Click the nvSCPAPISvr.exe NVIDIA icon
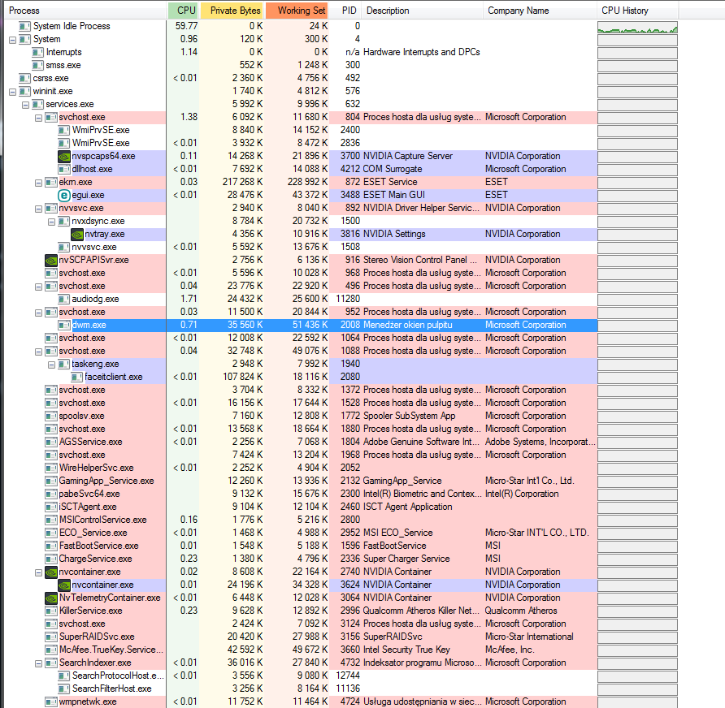 pos(51,260)
